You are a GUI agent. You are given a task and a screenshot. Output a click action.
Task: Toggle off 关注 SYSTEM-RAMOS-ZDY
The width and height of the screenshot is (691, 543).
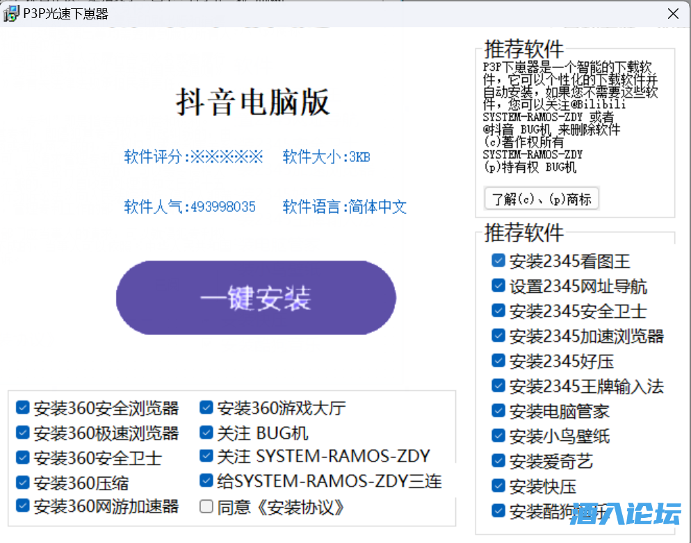coord(206,457)
